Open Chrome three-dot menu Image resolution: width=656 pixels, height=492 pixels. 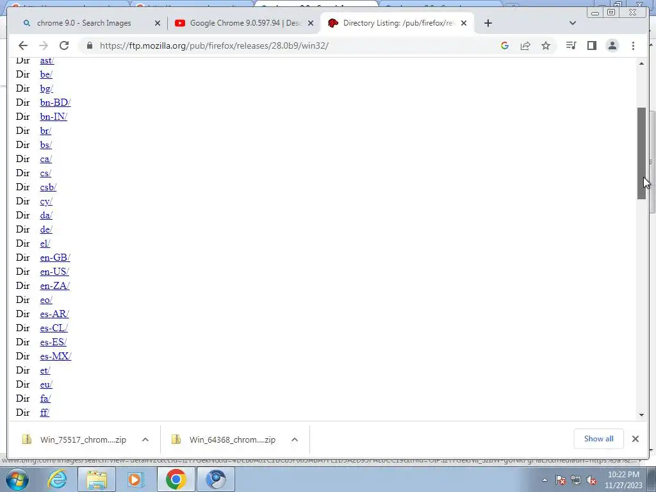(633, 45)
